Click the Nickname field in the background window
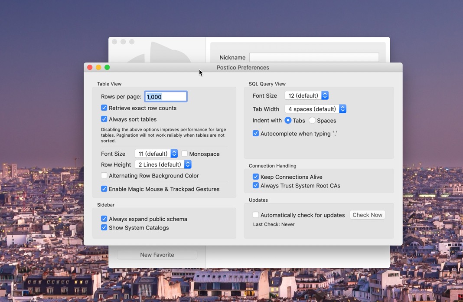Screen dimensions: 463x302 (x=314, y=57)
